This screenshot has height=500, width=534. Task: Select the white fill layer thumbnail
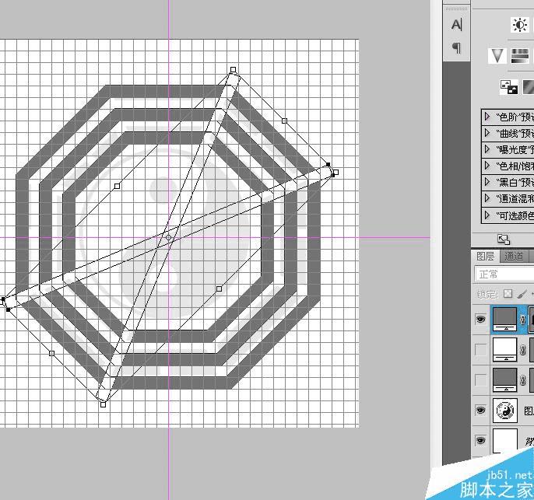point(504,349)
